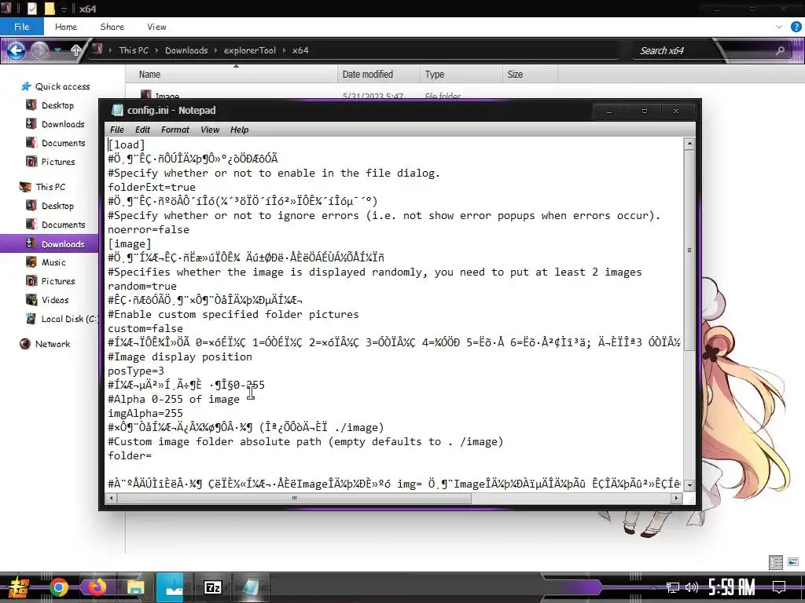
Task: Open Notepad Format menu
Action: (175, 130)
